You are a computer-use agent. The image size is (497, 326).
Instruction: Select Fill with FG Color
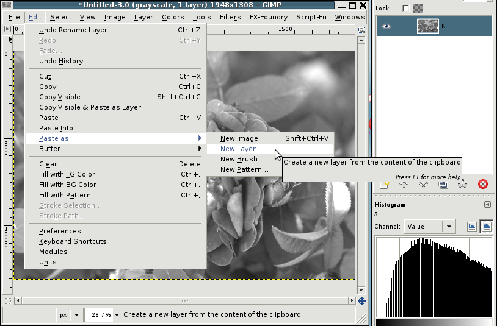coord(115,174)
